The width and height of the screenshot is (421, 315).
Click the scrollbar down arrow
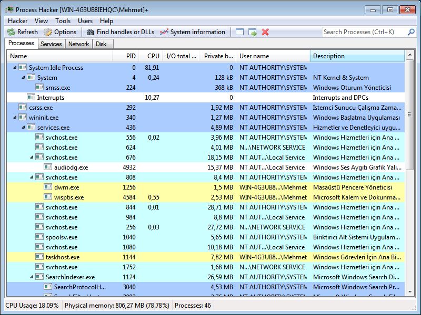click(410, 292)
